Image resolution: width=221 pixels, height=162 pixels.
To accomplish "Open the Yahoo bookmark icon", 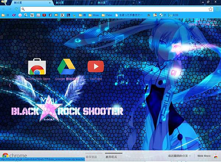I will pyautogui.click(x=14, y=15).
